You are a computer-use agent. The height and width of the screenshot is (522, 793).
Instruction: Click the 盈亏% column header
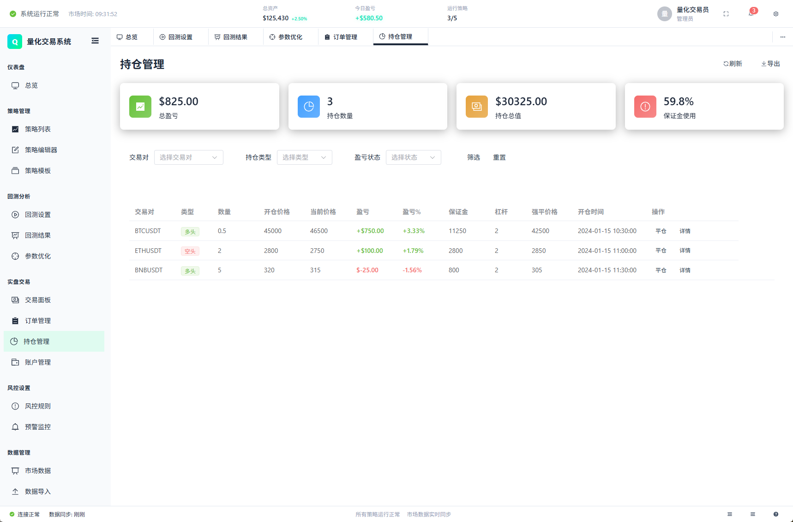(412, 212)
